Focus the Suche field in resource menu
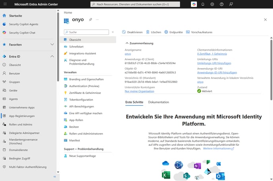This screenshot has height=181, width=273. pos(87,32)
